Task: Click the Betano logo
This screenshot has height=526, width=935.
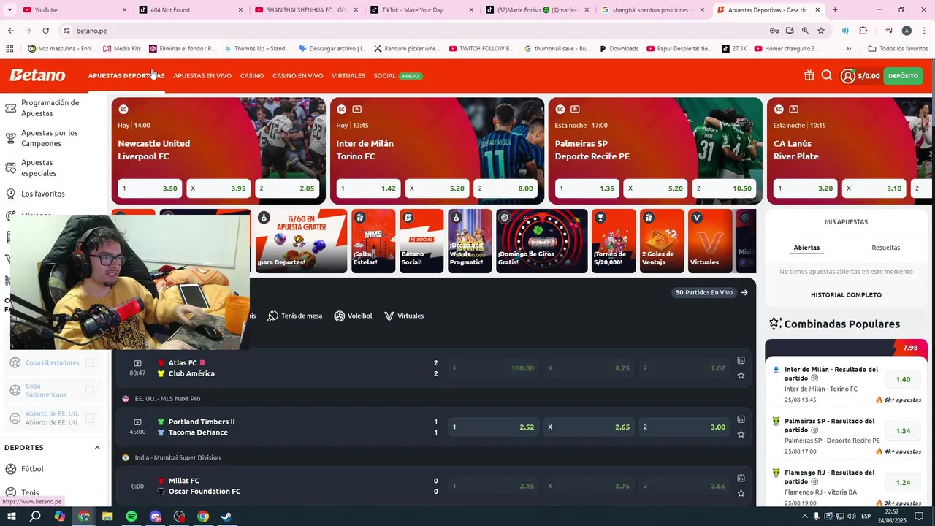Action: (x=37, y=75)
